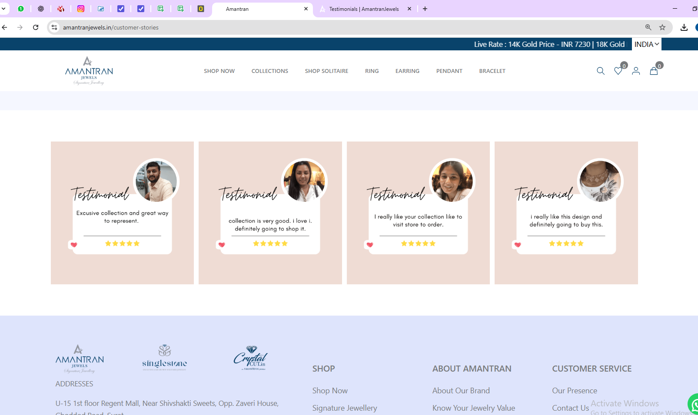The width and height of the screenshot is (698, 415).
Task: Click the address bar URL field
Action: pyautogui.click(x=304, y=27)
